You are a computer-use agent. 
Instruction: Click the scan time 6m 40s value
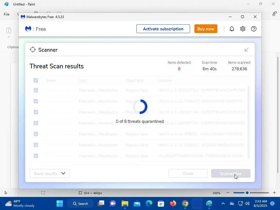click(209, 69)
